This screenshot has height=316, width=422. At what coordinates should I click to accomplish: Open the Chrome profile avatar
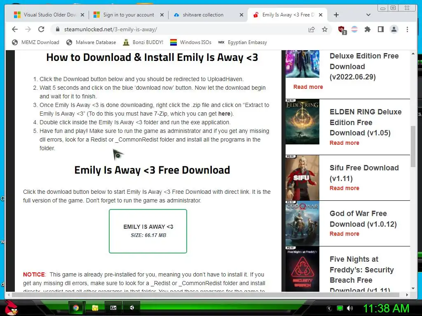[x=394, y=29]
